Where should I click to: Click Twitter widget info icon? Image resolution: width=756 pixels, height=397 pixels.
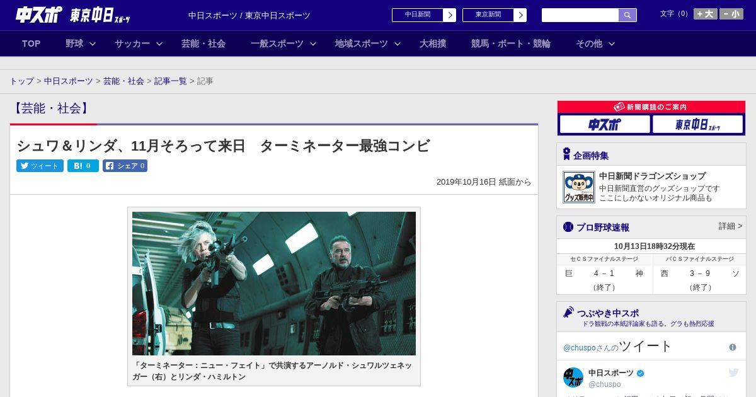[x=733, y=347]
